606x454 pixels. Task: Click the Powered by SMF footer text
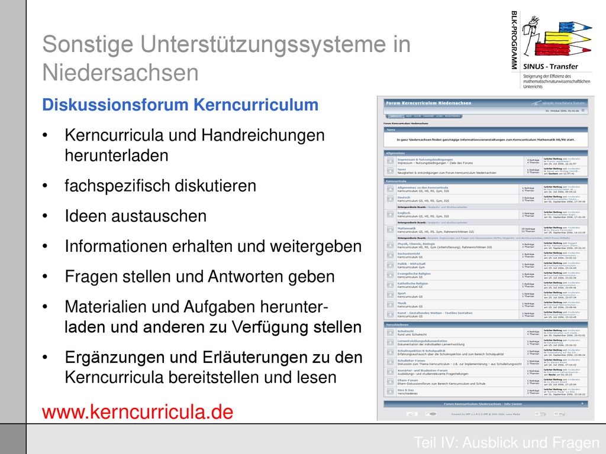(486, 414)
